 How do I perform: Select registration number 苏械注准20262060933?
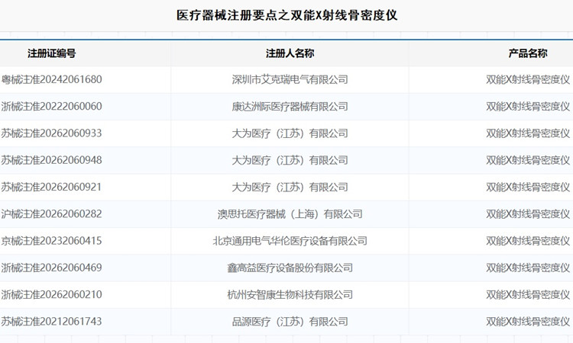(51, 133)
